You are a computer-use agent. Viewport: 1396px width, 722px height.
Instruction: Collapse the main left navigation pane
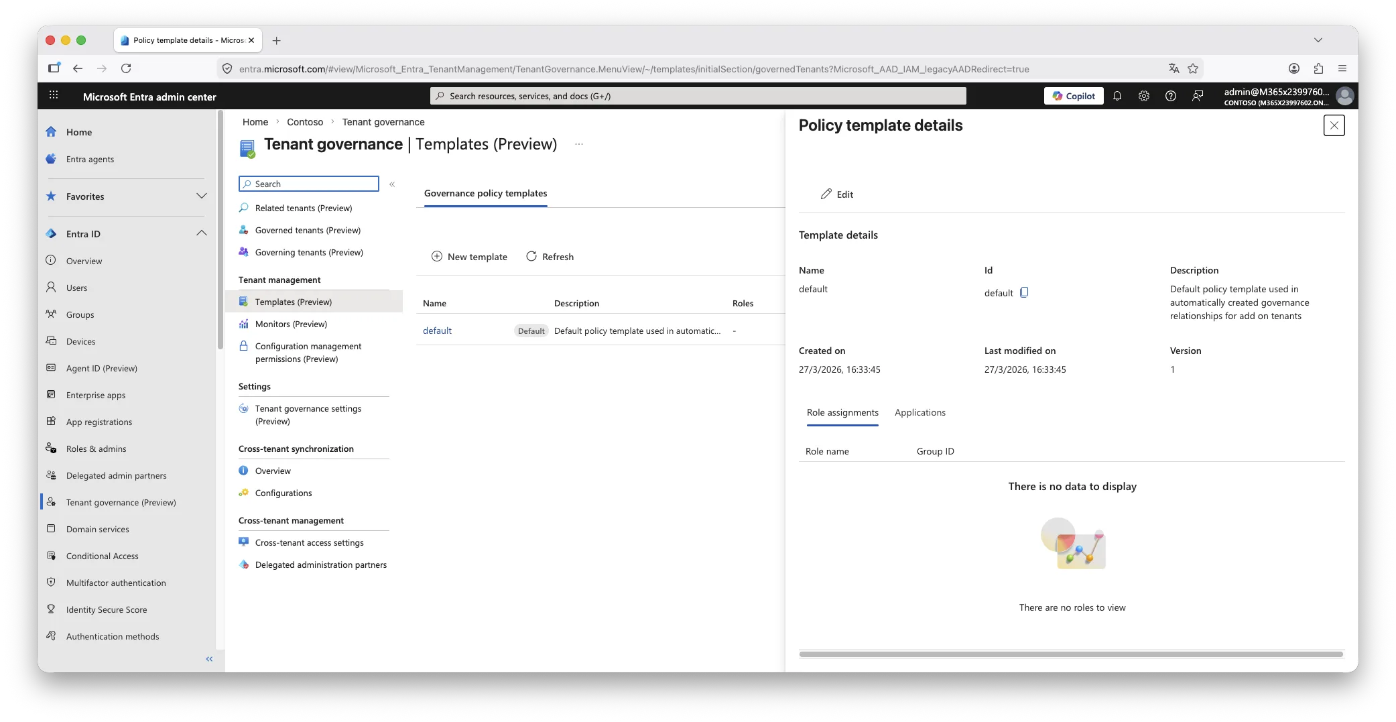(209, 659)
